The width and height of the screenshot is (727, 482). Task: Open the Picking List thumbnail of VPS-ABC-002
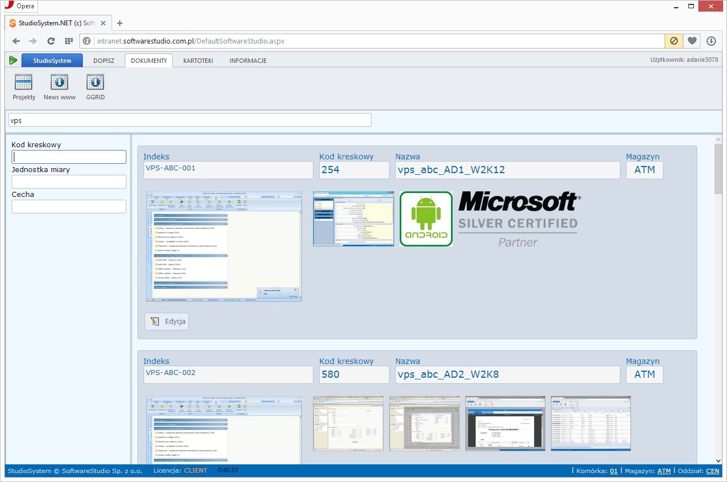pyautogui.click(x=505, y=423)
